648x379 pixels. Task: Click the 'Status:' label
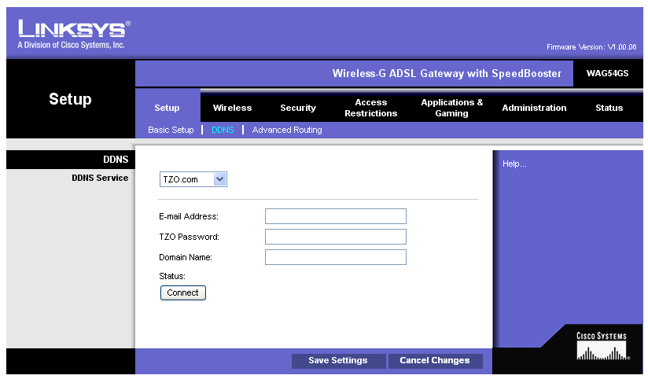pos(172,276)
